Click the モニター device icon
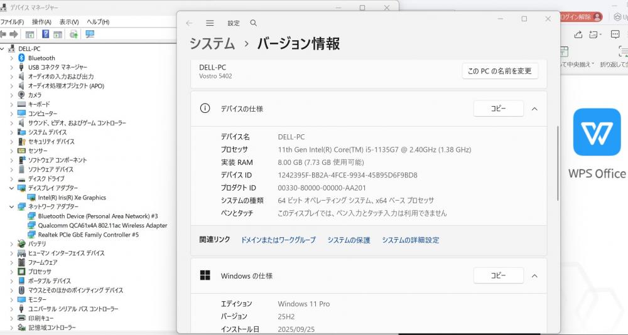 [21, 299]
